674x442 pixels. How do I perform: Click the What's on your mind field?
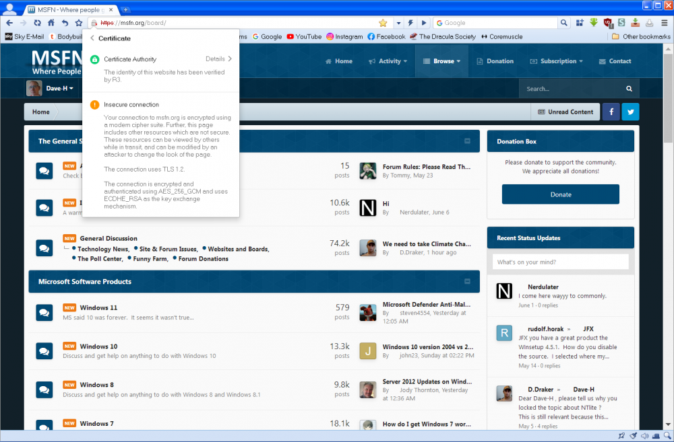(561, 262)
